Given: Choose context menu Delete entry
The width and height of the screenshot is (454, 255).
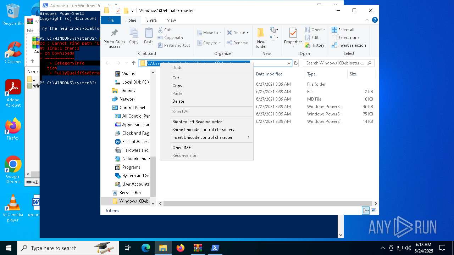Looking at the screenshot, I should point(207,101).
